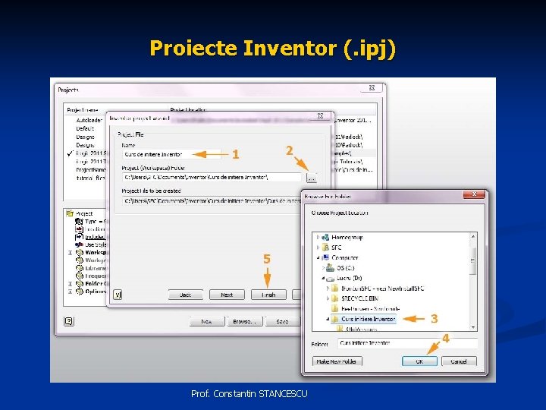This screenshot has height=410, width=546.
Task: Click the OldVersions folder icon
Action: [340, 329]
